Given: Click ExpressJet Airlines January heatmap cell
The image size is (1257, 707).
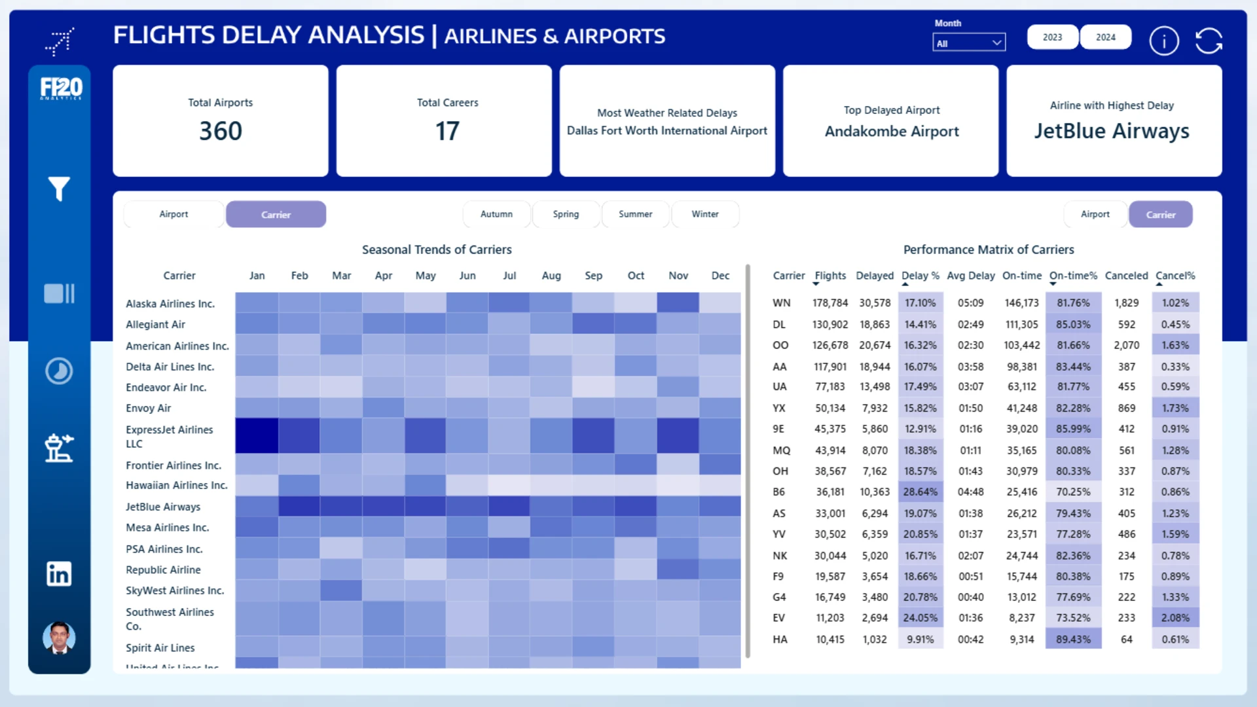Looking at the screenshot, I should pos(257,436).
